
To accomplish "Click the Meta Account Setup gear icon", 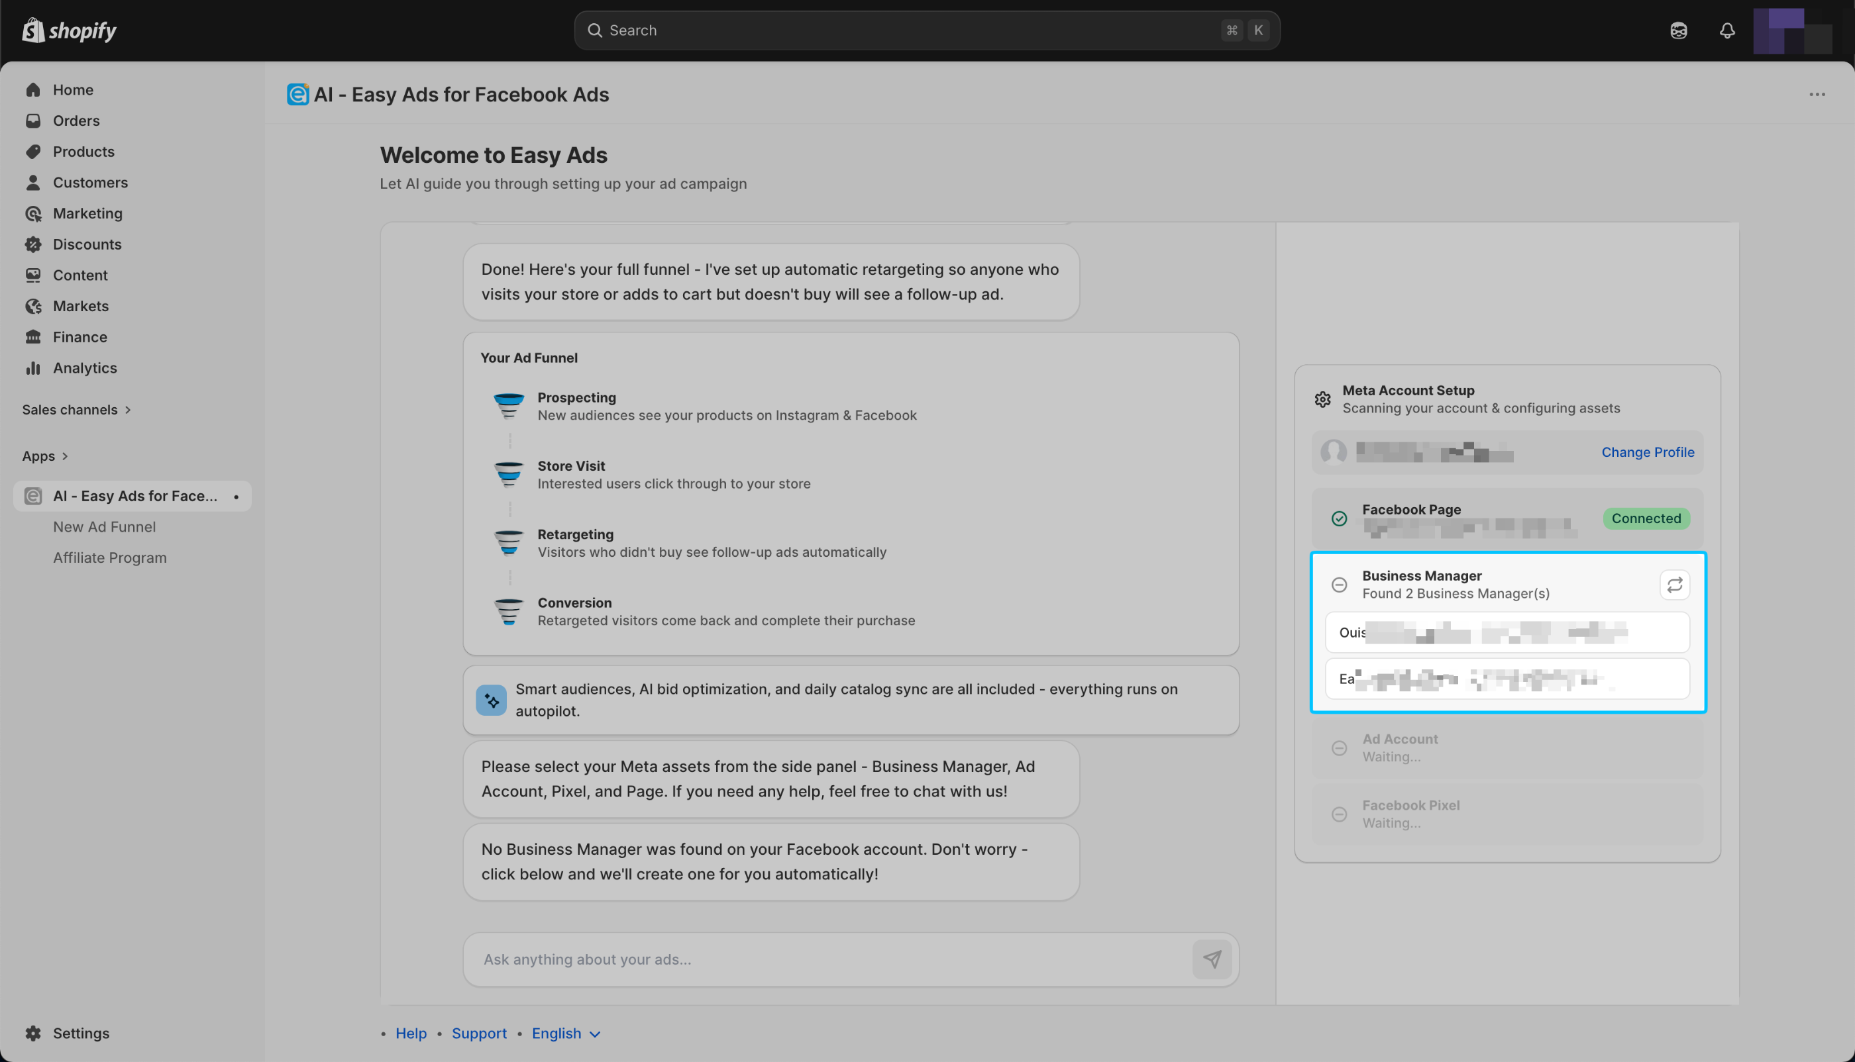I will click(1322, 399).
